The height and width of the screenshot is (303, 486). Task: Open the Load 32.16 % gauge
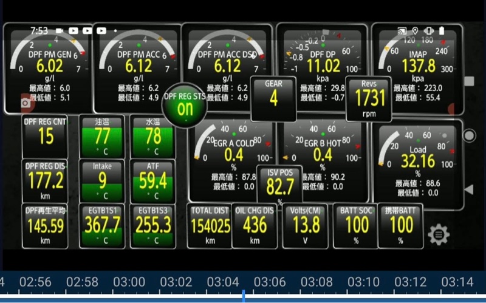click(x=418, y=164)
